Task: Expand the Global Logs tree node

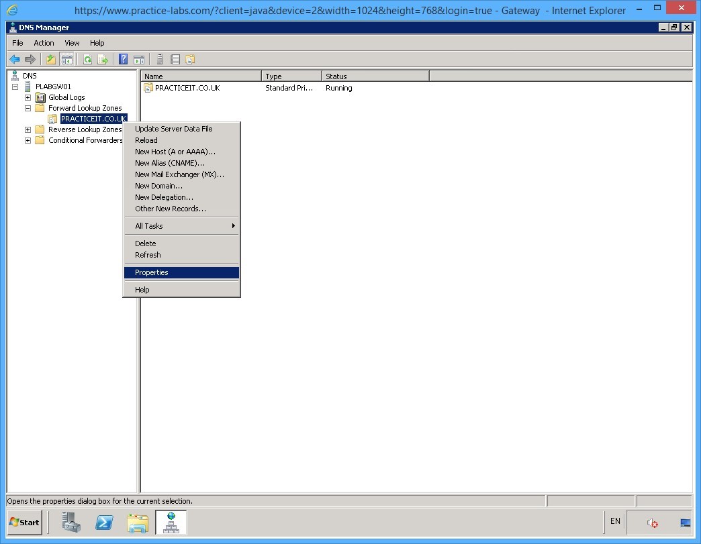Action: [x=27, y=97]
